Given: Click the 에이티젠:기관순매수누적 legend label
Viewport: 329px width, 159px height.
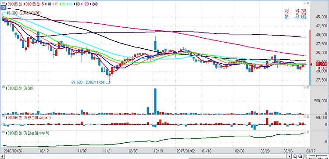Looking at the screenshot, I should point(28,133).
